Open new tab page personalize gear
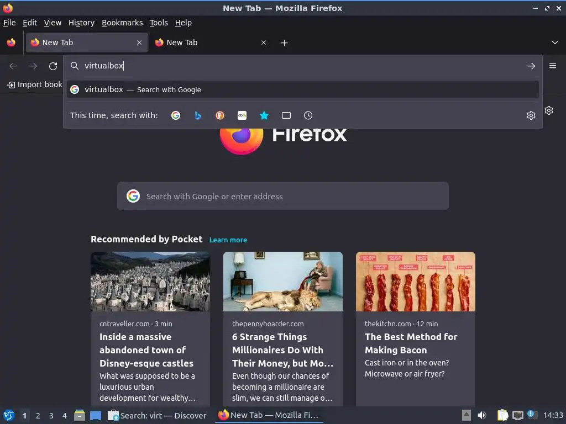Image resolution: width=566 pixels, height=424 pixels. (549, 110)
